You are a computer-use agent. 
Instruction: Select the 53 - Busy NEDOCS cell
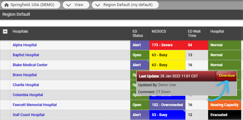[x=167, y=115]
